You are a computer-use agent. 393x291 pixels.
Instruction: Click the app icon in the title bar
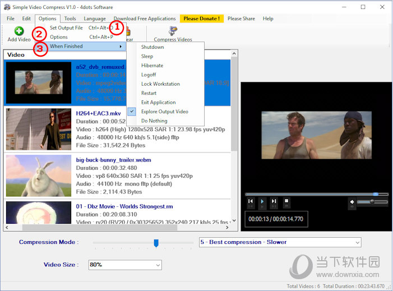pos(7,7)
